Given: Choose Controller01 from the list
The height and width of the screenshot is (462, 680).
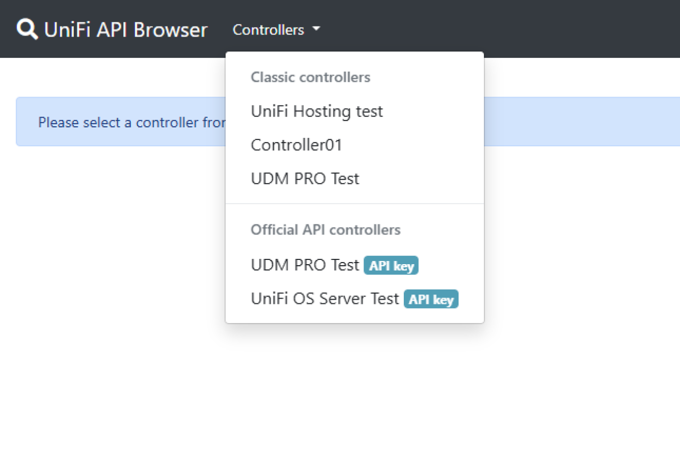Looking at the screenshot, I should point(296,145).
